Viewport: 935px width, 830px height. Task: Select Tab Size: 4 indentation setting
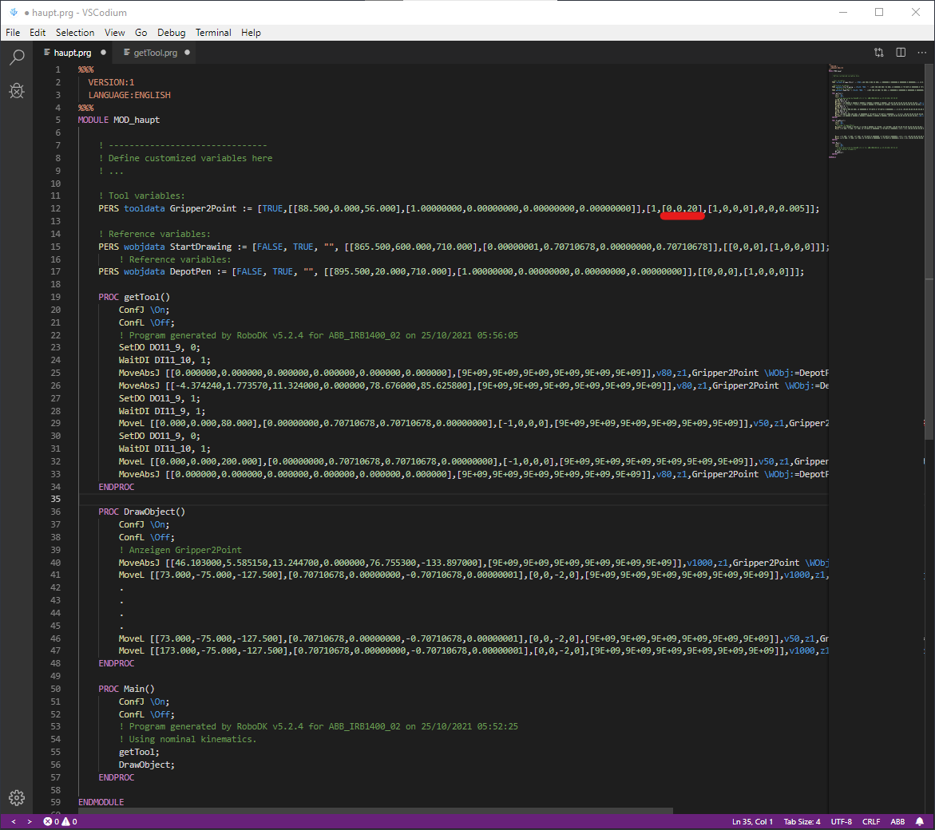pos(802,822)
